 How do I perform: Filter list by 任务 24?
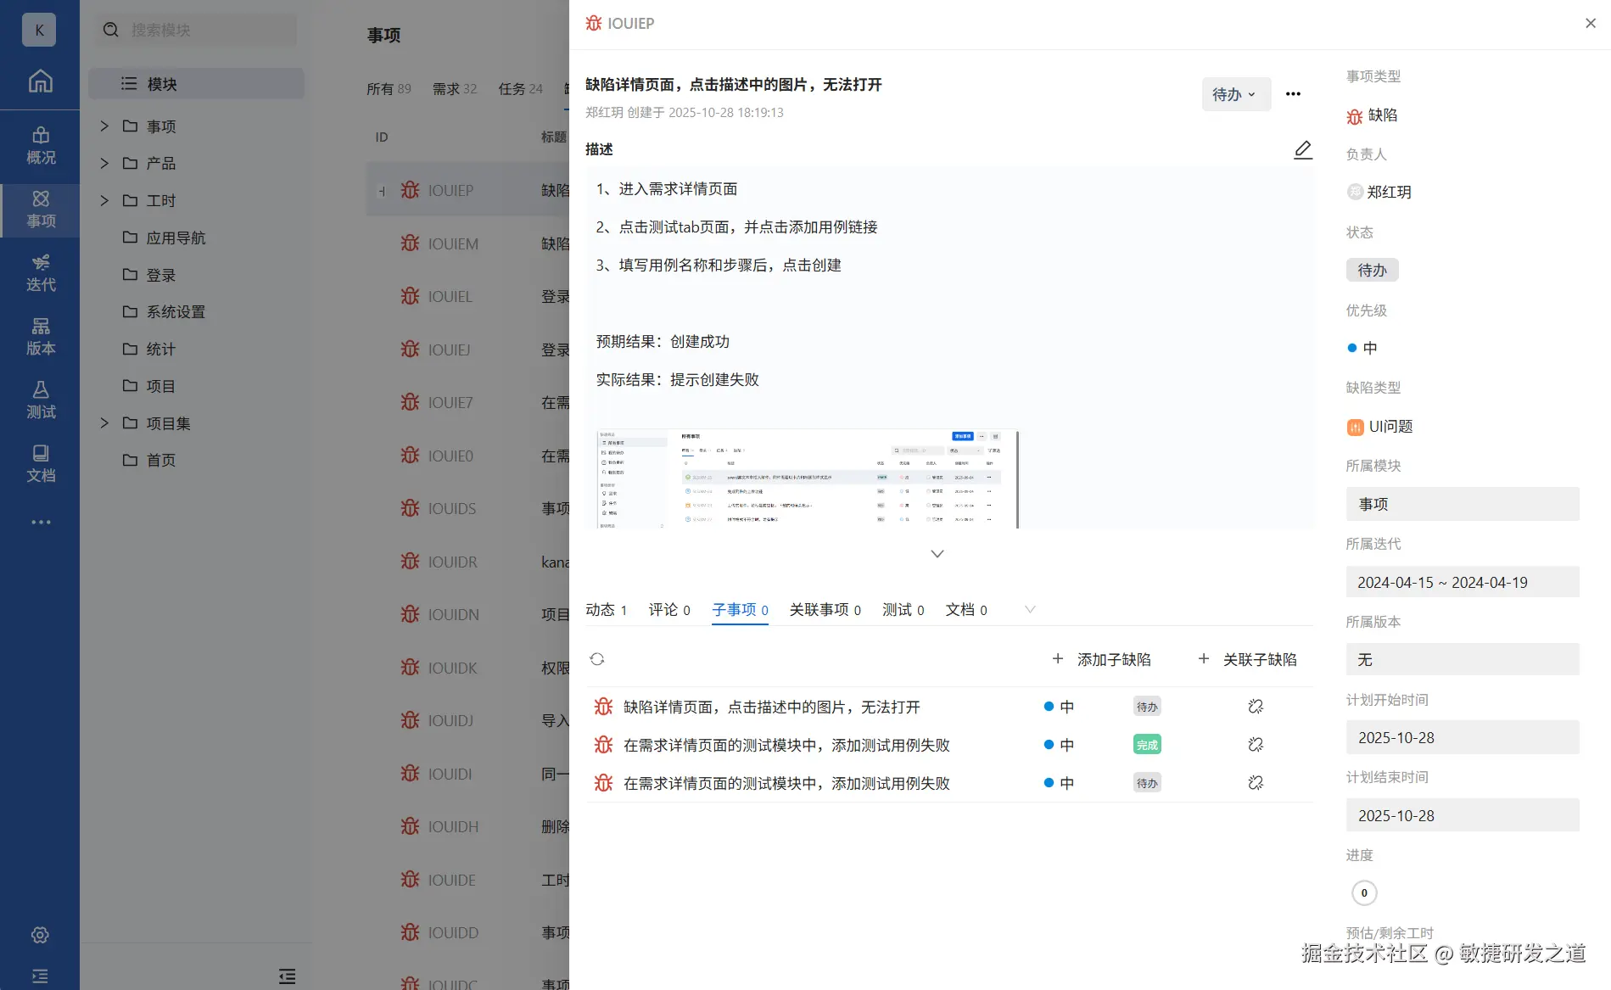(520, 89)
